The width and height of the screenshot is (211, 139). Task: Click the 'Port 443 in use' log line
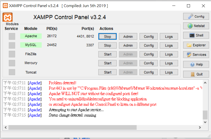pos(125,88)
